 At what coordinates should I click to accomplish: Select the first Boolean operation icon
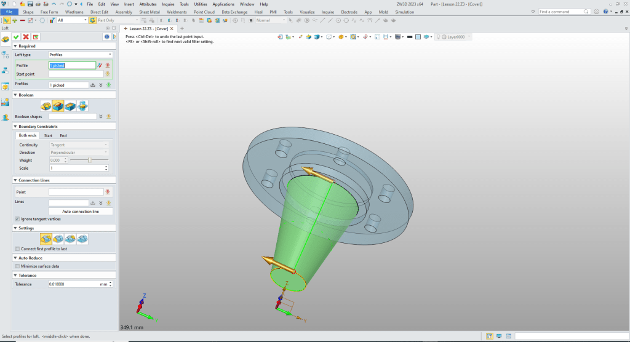coord(46,106)
